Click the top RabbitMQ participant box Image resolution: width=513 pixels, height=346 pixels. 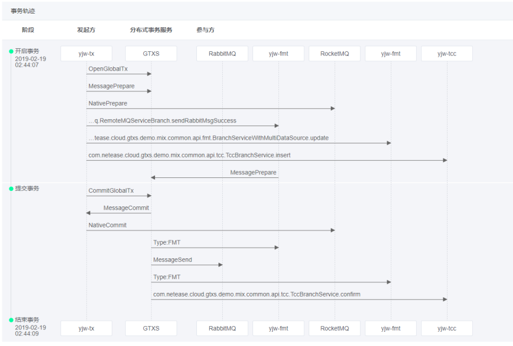[222, 54]
